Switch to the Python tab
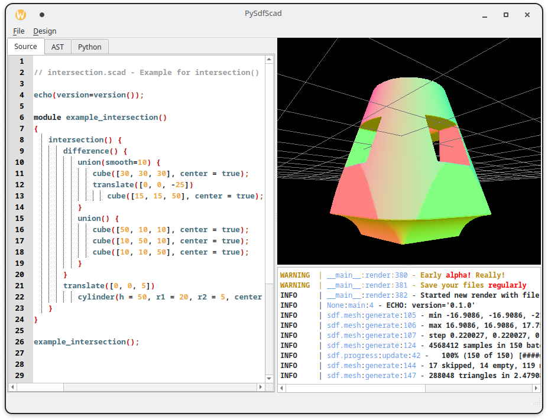The image size is (548, 420). pyautogui.click(x=89, y=47)
